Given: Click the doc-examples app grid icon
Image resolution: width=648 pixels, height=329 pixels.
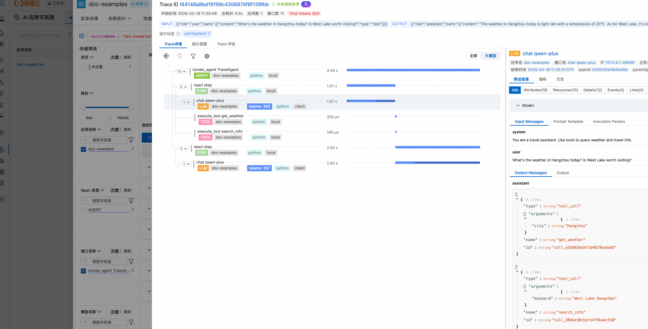Looking at the screenshot, I should [x=81, y=4].
